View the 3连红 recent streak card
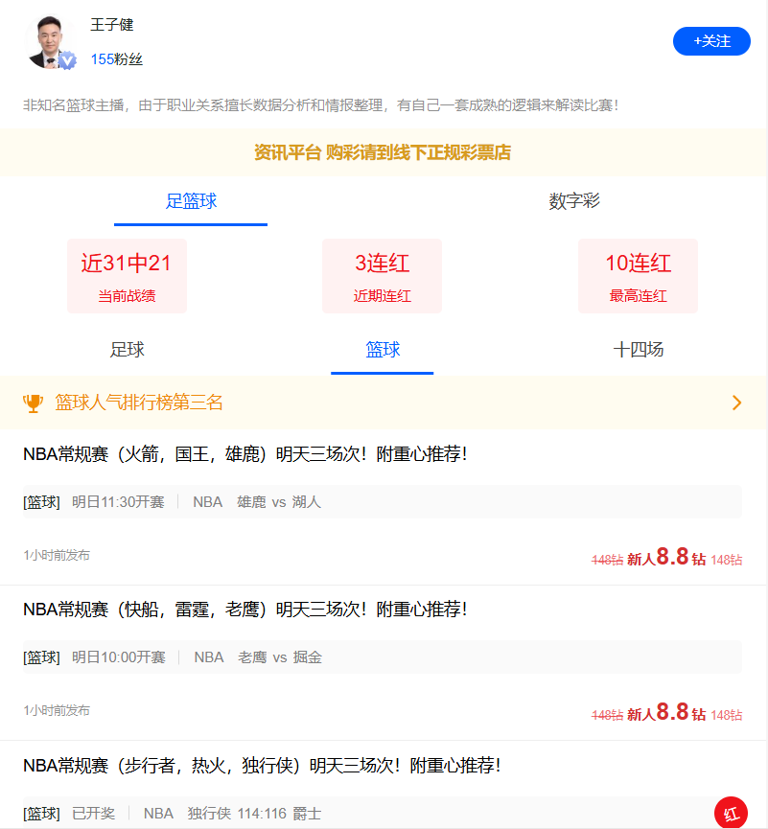This screenshot has height=829, width=768. coord(382,276)
